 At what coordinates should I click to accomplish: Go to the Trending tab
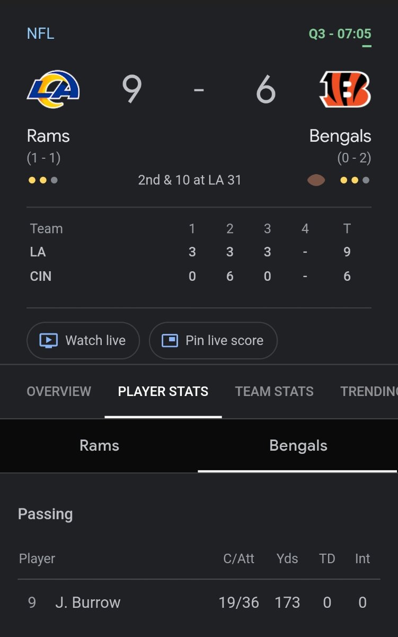coord(369,391)
